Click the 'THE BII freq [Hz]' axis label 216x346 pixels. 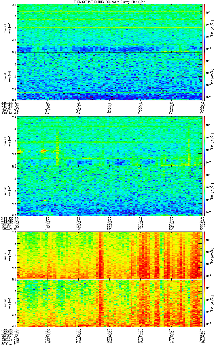click(7, 303)
